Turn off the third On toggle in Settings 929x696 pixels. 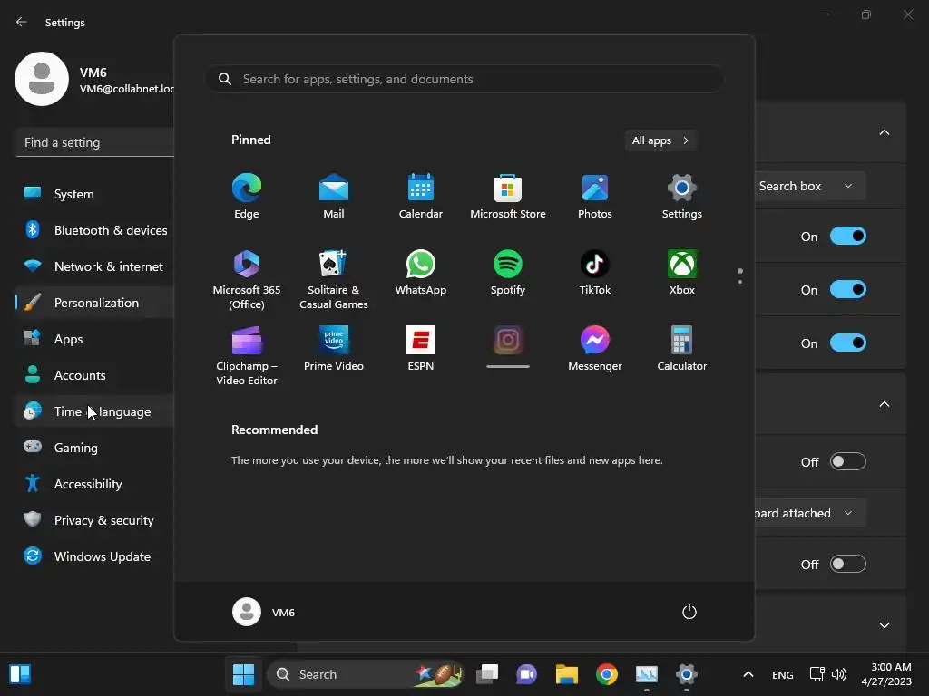[x=848, y=343]
